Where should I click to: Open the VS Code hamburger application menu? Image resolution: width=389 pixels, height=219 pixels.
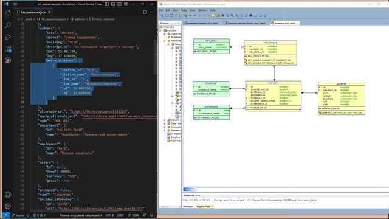tap(15, 4)
